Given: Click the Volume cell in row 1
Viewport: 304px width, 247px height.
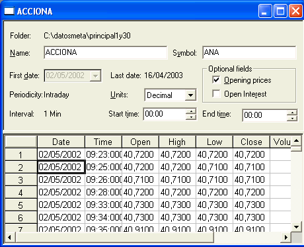Looking at the screenshot, I should point(280,154).
